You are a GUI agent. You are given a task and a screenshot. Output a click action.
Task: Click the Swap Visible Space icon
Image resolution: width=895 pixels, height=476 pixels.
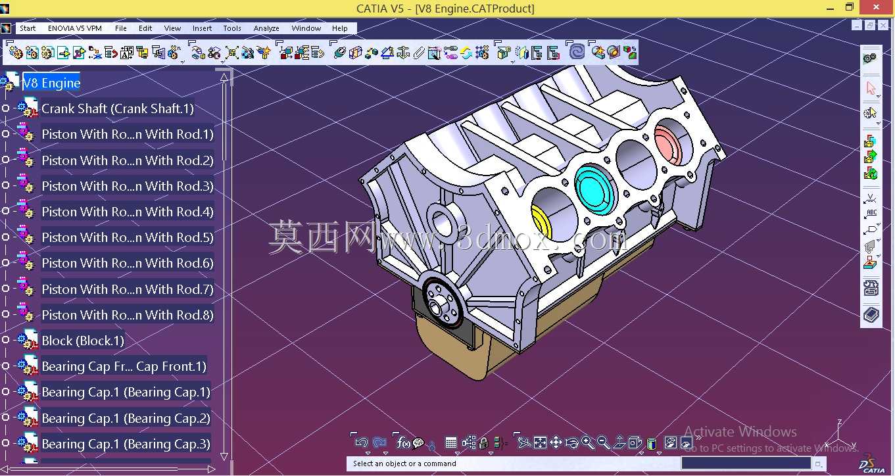(x=686, y=442)
